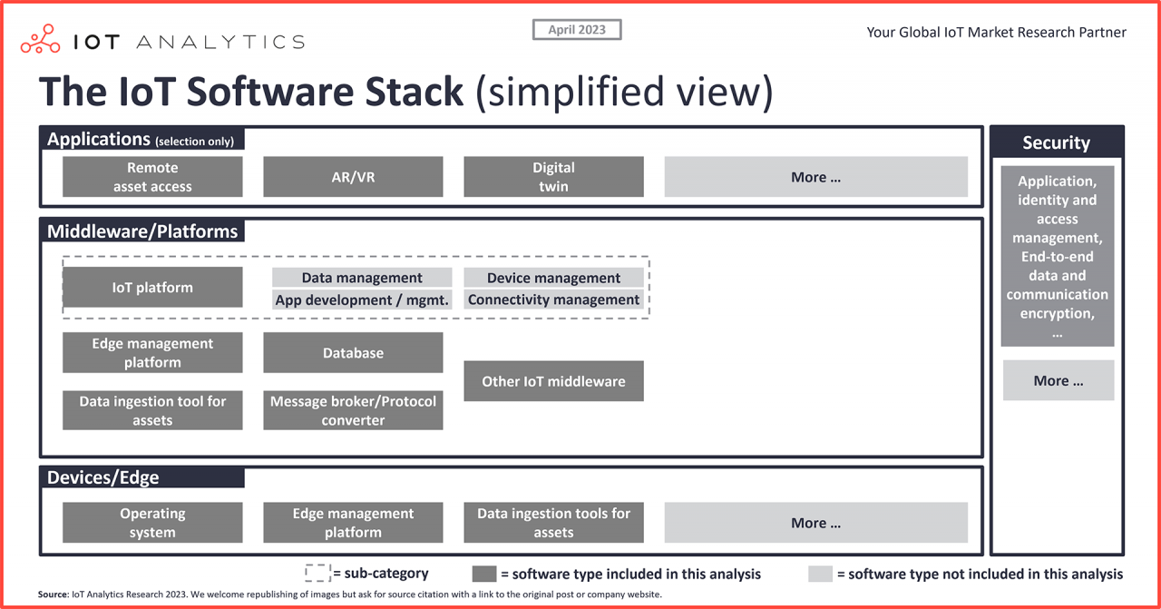Click 'Your Global IoT Market Research Partner'

(996, 32)
